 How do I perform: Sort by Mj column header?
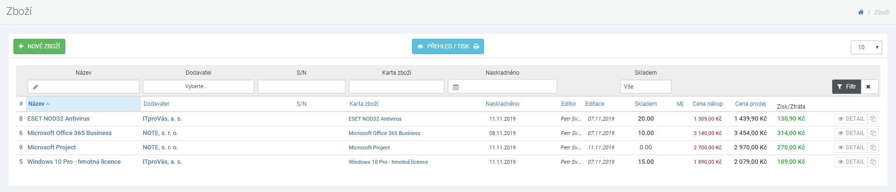click(x=680, y=104)
